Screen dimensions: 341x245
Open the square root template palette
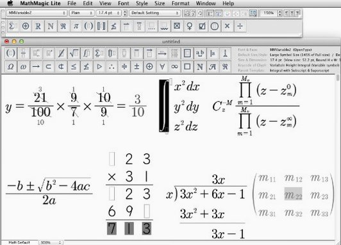pyautogui.click(x=74, y=53)
